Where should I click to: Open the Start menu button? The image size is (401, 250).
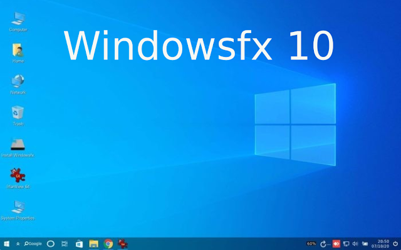pos(6,244)
